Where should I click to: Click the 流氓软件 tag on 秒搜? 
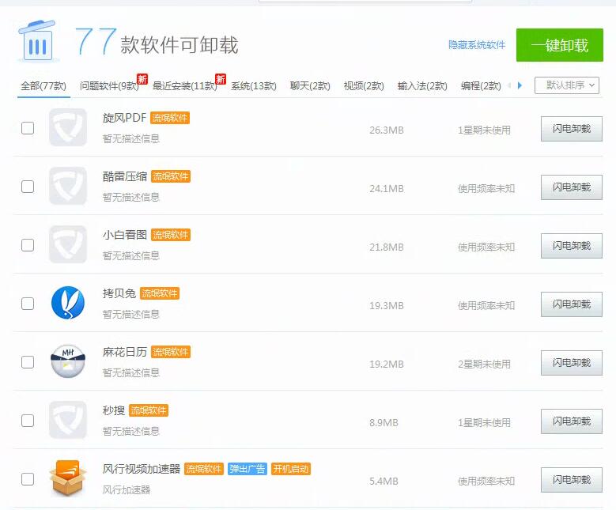[x=149, y=410]
